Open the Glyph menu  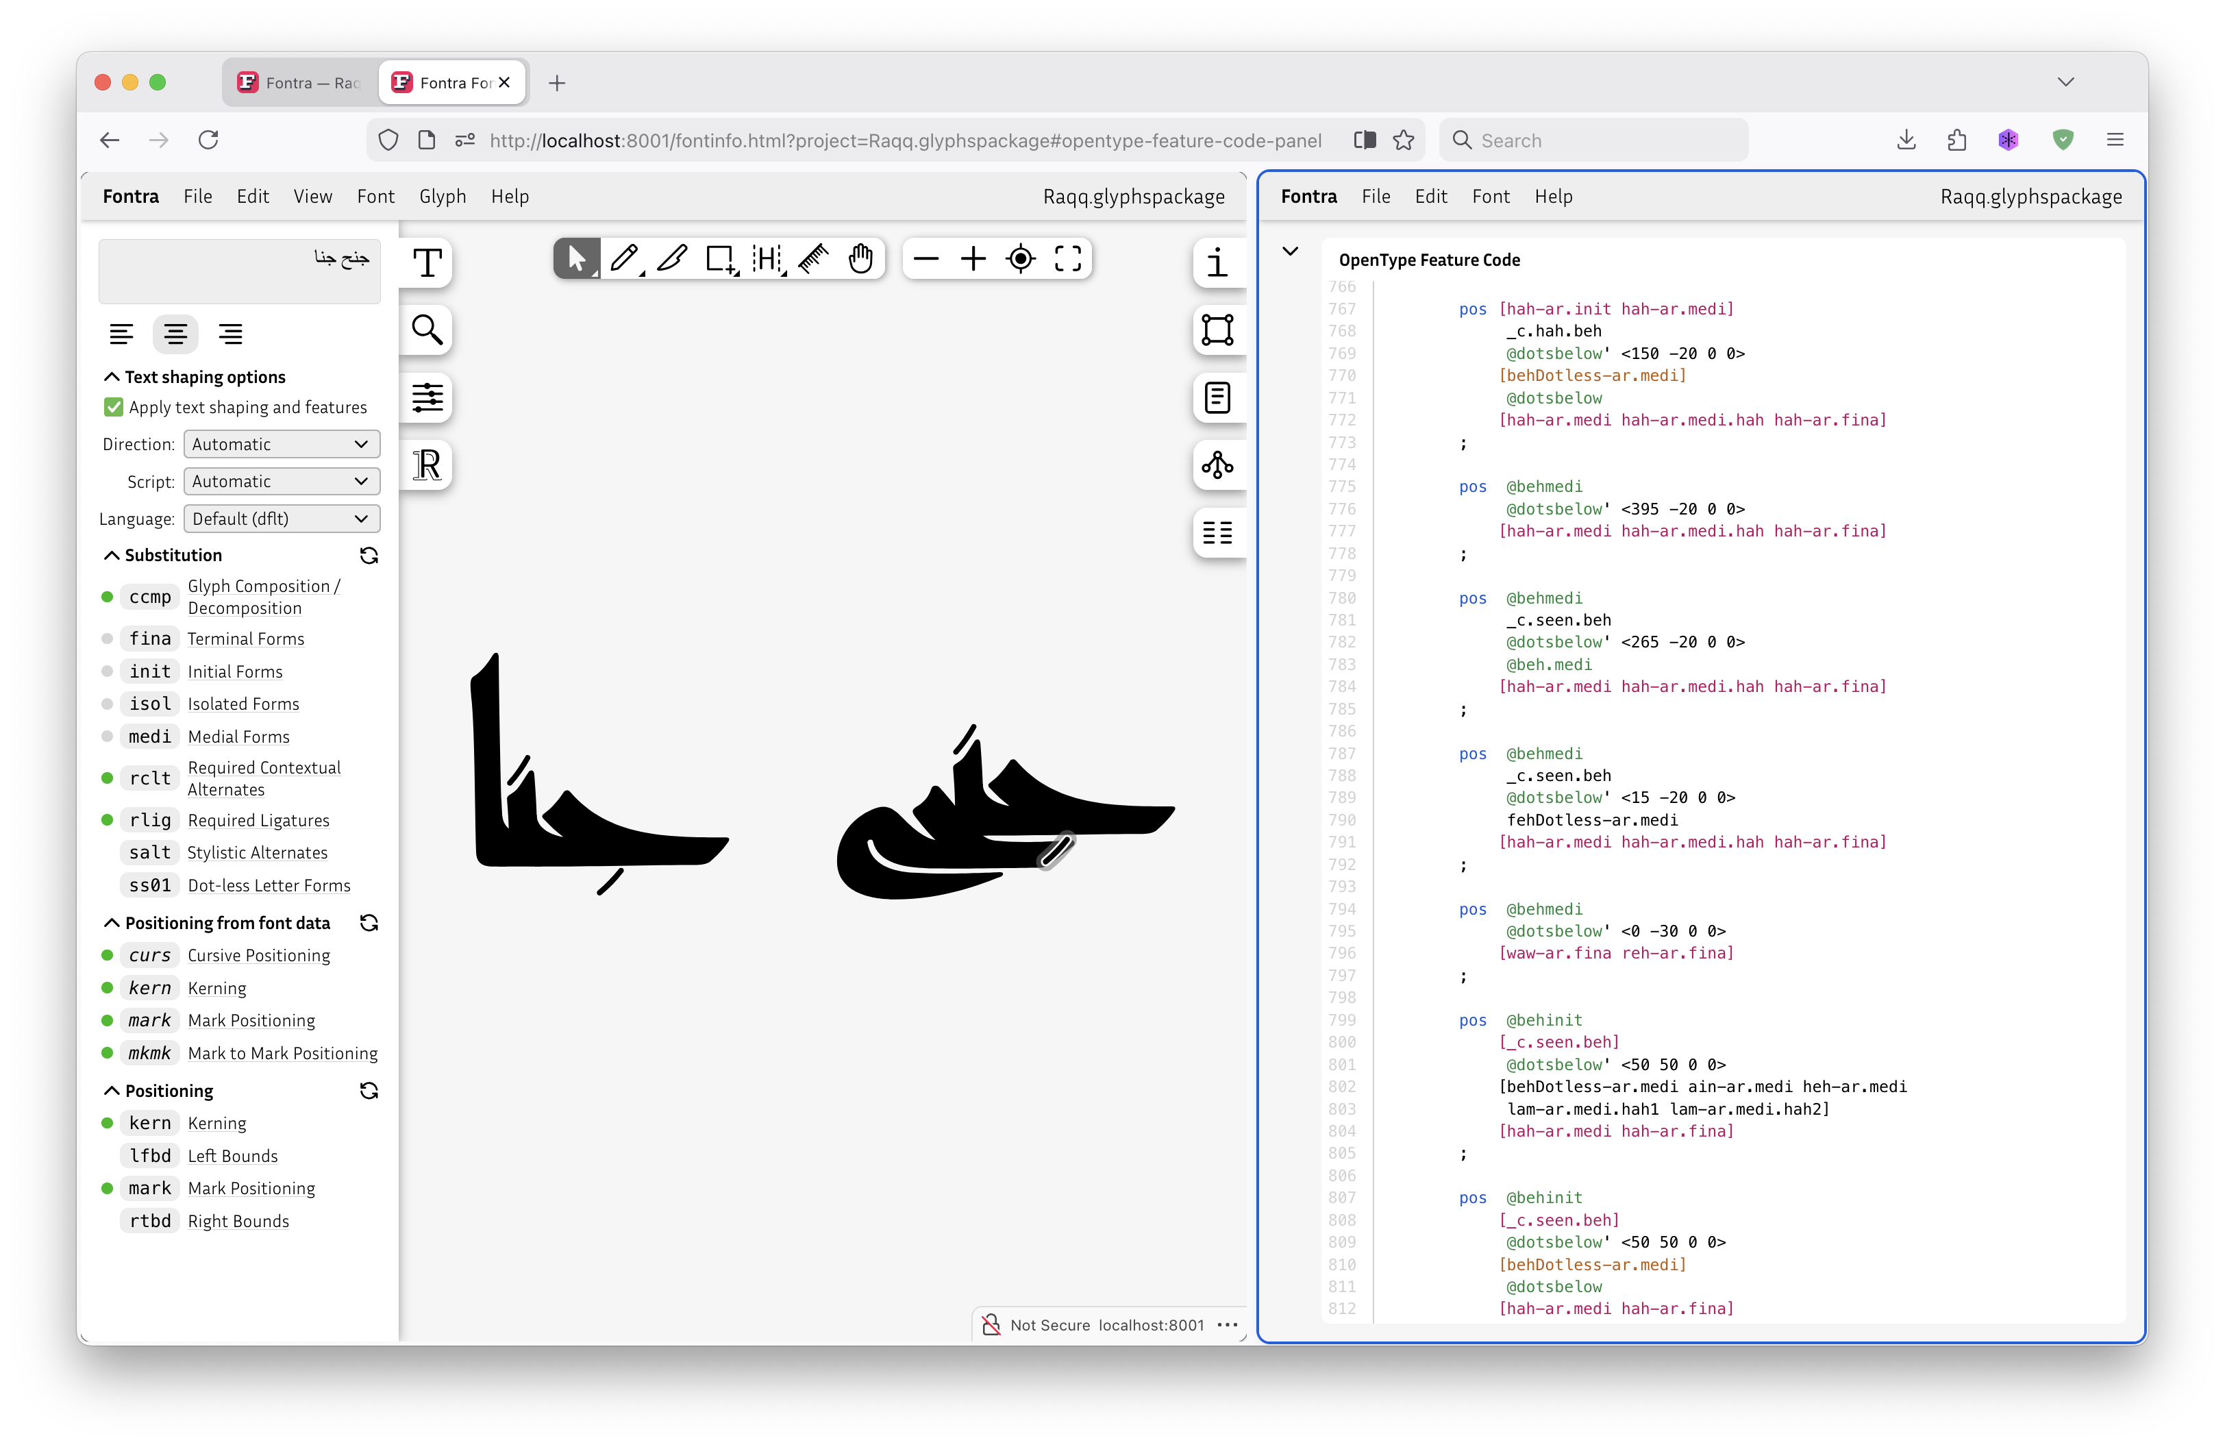coord(443,197)
